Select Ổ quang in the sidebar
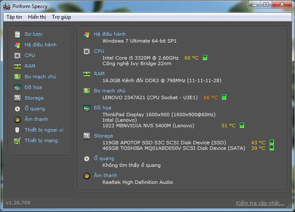Image resolution: width=295 pixels, height=212 pixels. click(34, 109)
